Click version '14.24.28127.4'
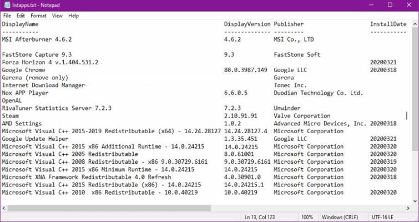 [x=246, y=132]
